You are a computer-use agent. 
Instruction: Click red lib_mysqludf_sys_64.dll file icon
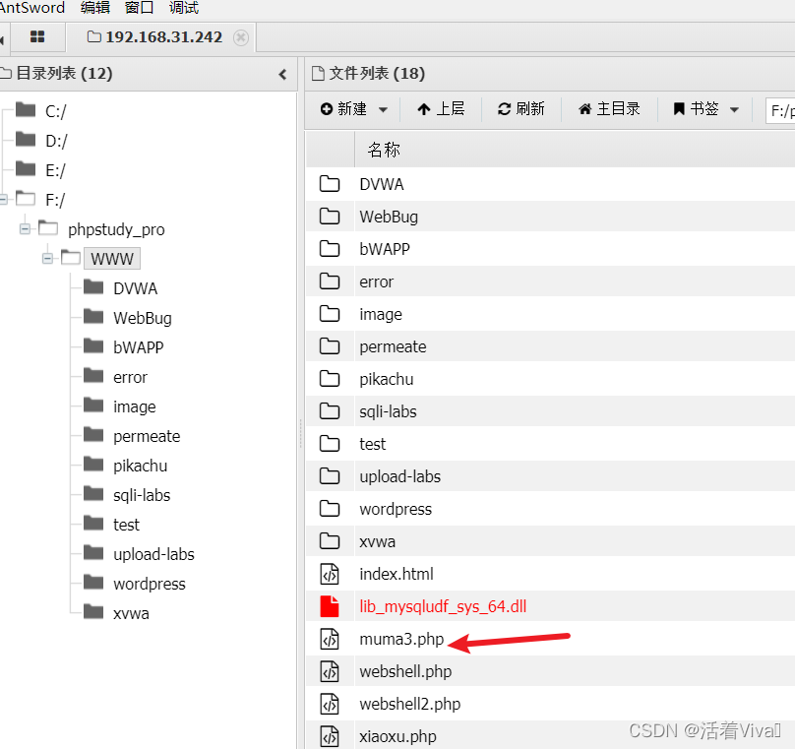coord(330,606)
